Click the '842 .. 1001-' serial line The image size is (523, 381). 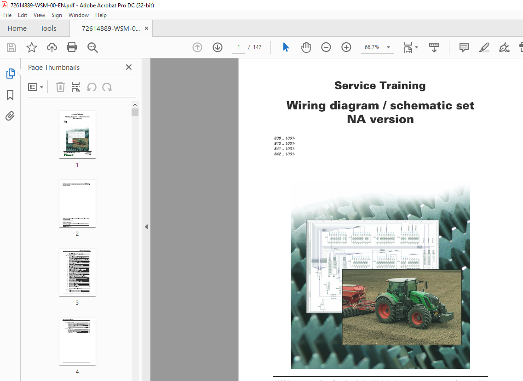(x=285, y=154)
